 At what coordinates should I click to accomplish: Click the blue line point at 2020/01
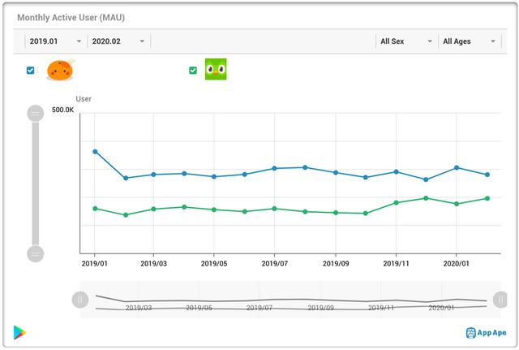[x=457, y=168]
